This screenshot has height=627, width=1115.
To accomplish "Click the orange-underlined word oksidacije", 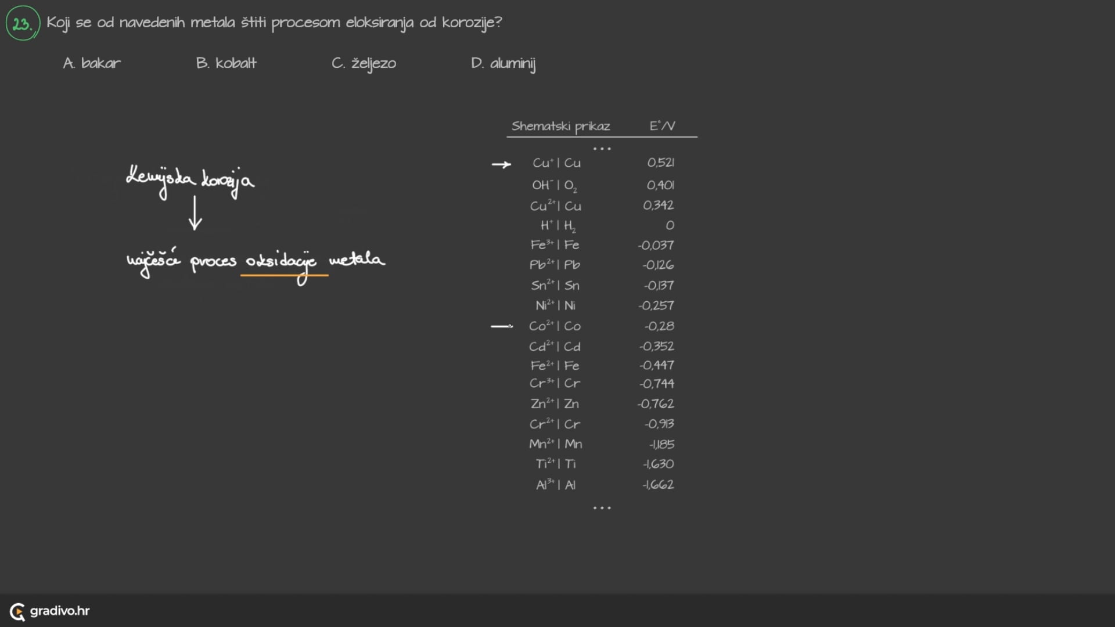I will click(x=281, y=262).
